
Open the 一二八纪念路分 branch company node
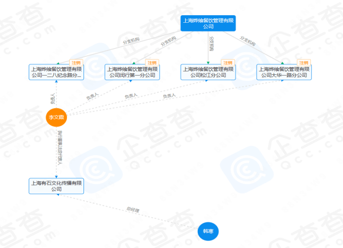(x=56, y=72)
